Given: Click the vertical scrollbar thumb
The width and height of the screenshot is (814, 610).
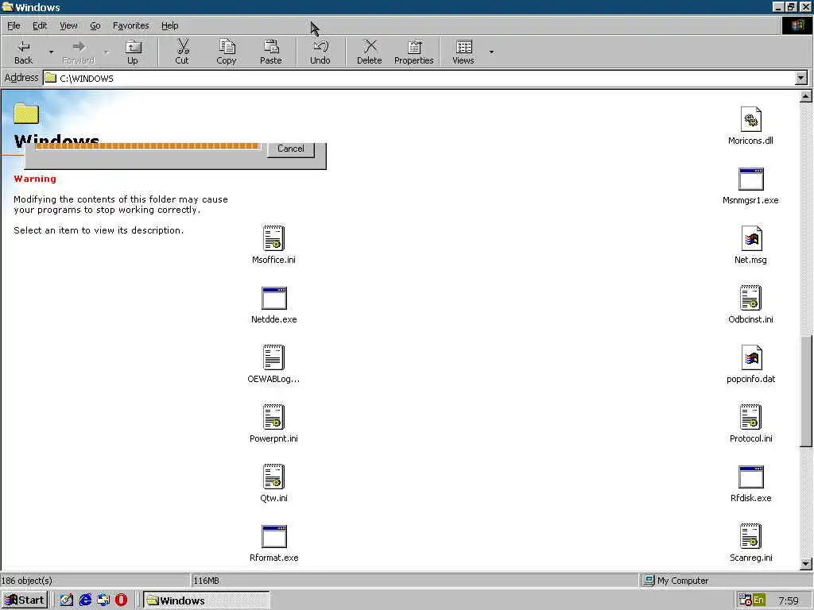Looking at the screenshot, I should click(x=806, y=391).
